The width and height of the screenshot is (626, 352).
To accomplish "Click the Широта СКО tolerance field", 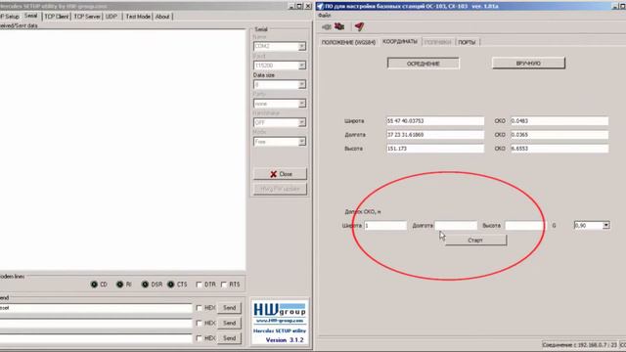I will click(385, 226).
